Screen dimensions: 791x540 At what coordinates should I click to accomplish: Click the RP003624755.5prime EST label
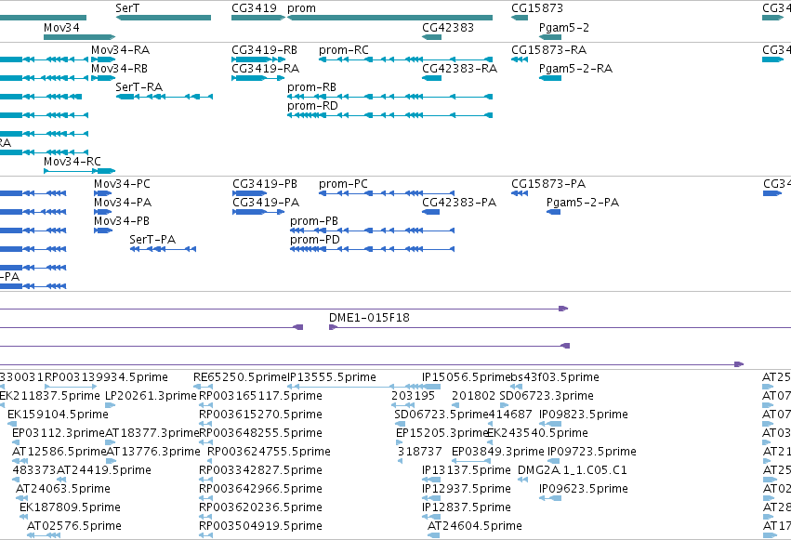click(x=269, y=452)
